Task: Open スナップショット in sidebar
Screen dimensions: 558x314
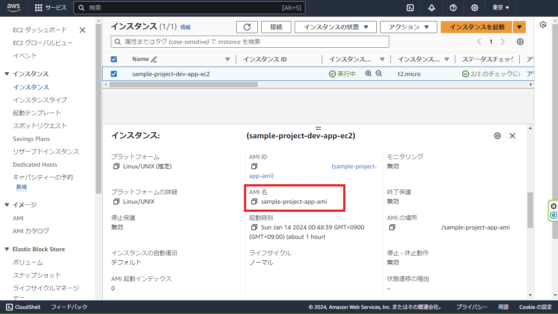Action: (37, 275)
